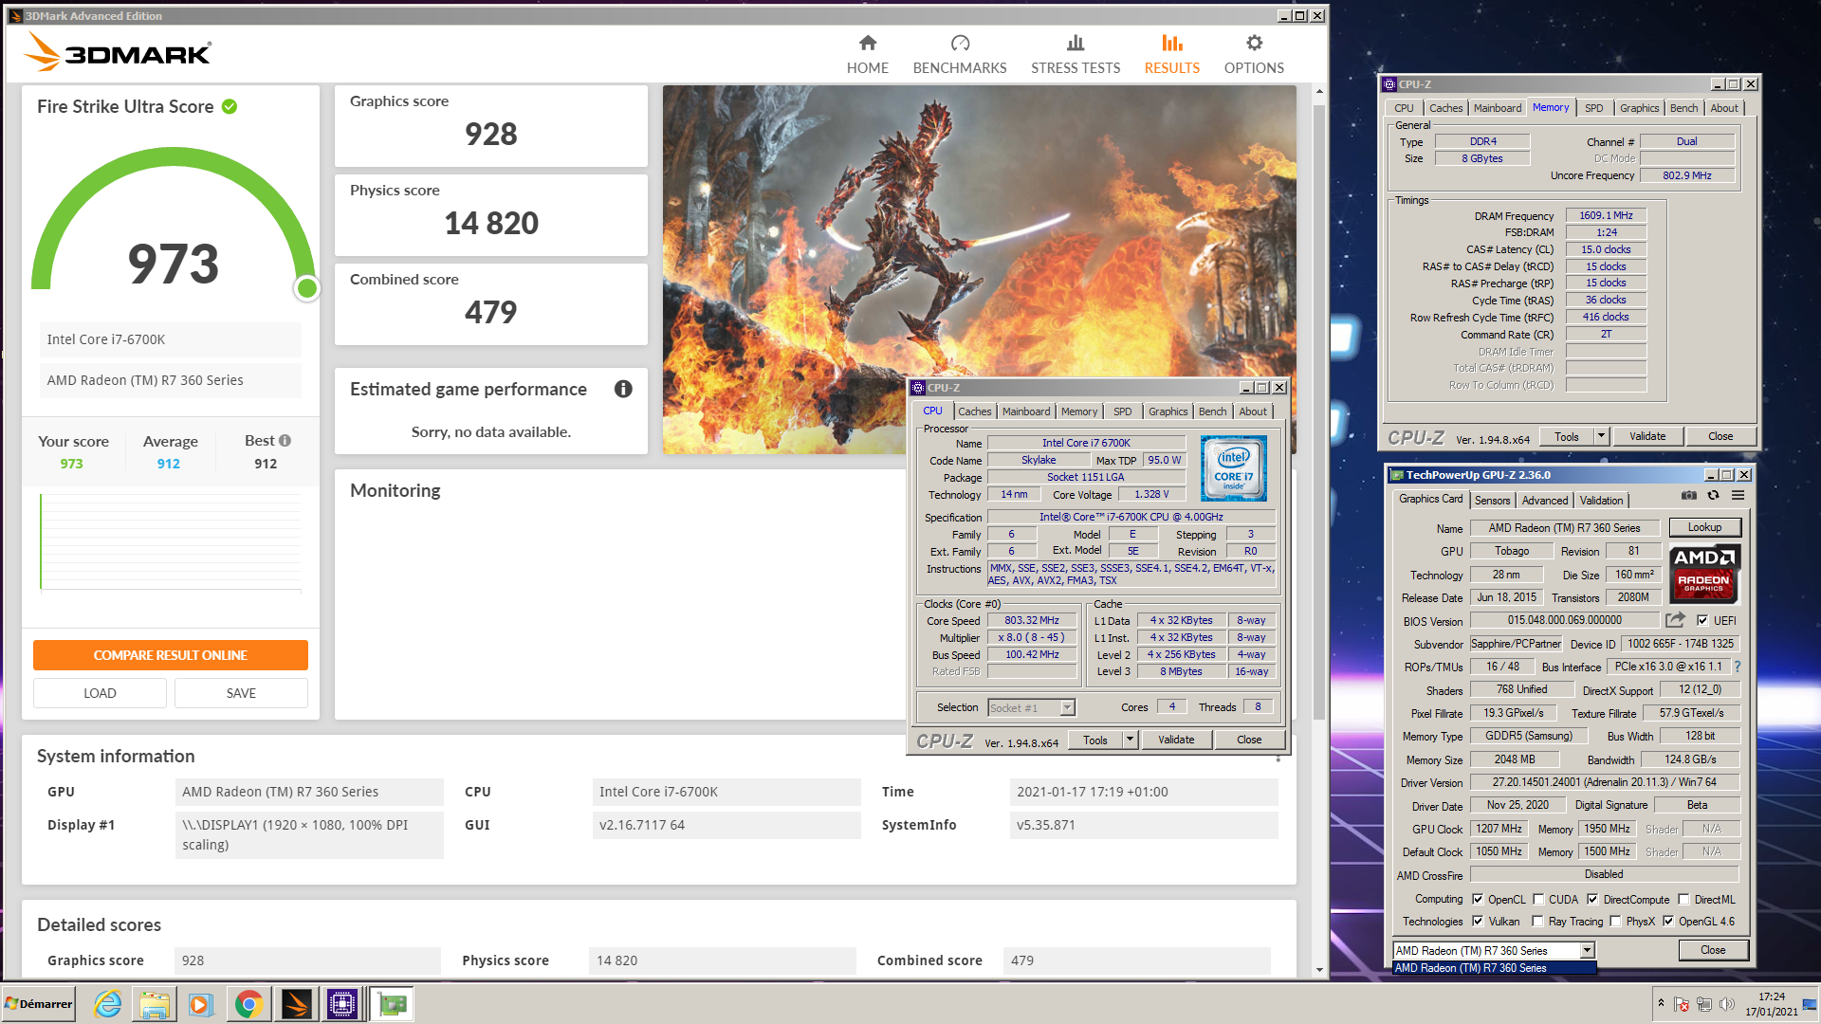Click the 3DMark vertical scrollbar thumb

coord(1318,412)
